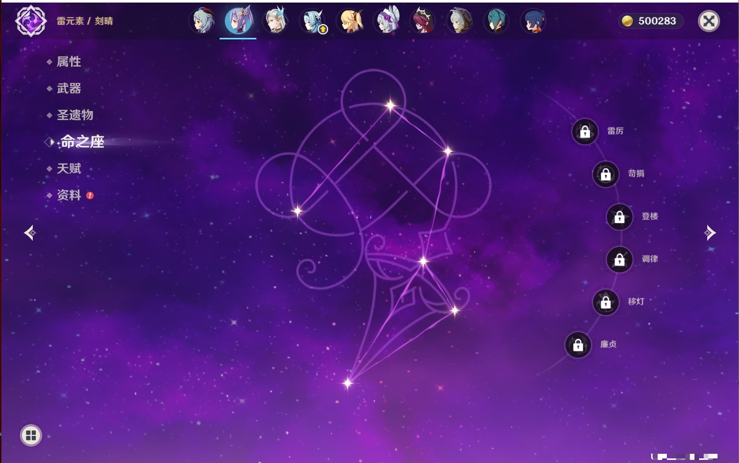Go to previous character with left arrow
Viewport: 739px width, 463px height.
click(30, 233)
